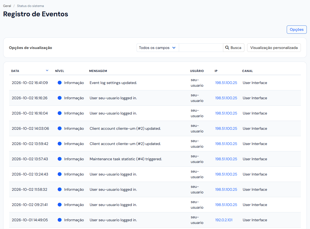Click client account message at 14:03:06

(125, 128)
